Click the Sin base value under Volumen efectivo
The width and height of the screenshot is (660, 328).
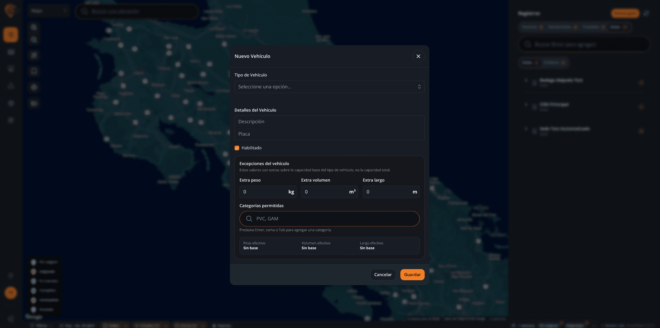[309, 248]
